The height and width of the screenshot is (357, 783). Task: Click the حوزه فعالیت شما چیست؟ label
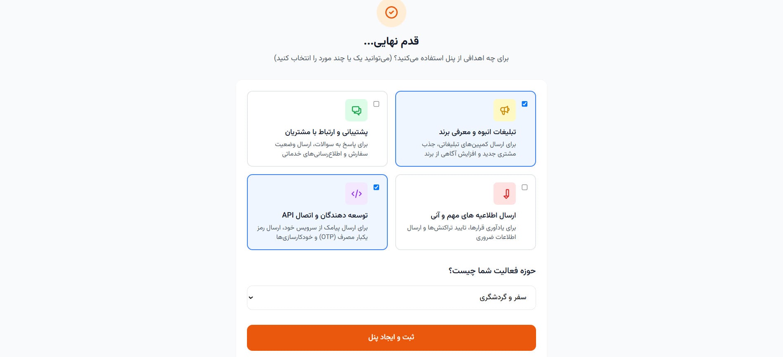click(492, 271)
